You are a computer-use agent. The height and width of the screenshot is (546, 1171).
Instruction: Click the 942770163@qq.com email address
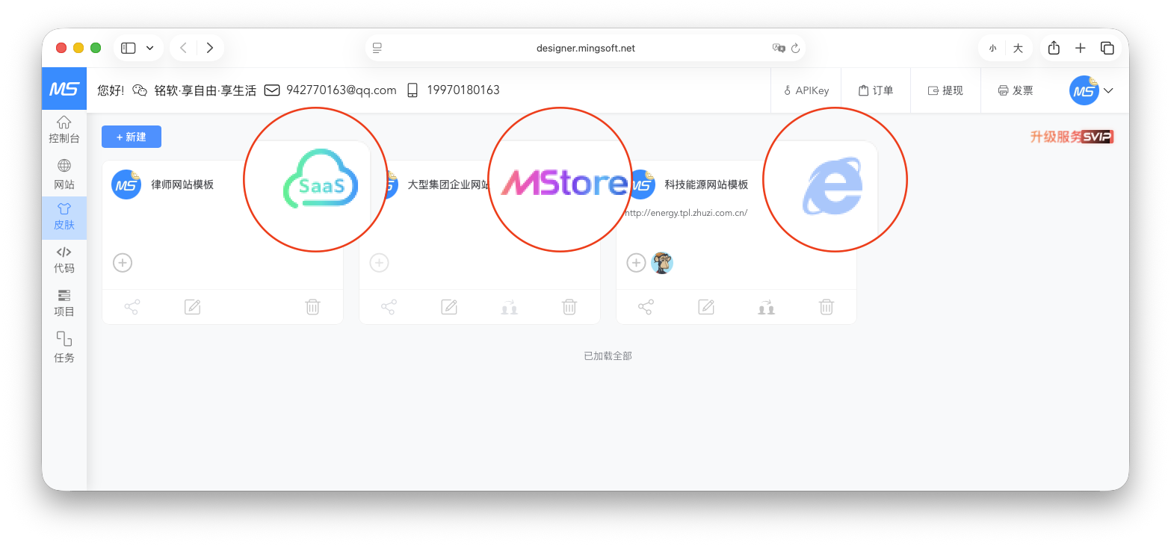click(x=342, y=90)
